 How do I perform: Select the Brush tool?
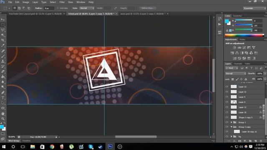coord(3,56)
